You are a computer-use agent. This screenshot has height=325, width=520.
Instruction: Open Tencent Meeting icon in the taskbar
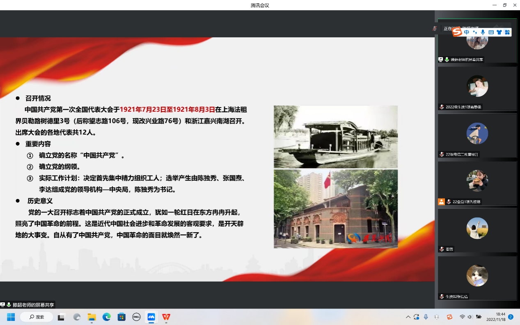(151, 317)
